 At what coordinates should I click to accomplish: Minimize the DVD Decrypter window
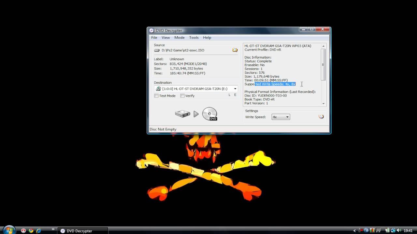tap(304, 29)
